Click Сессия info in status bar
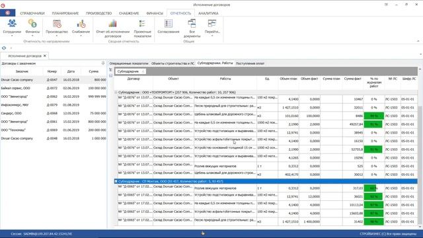The height and width of the screenshot is (238, 423). pyautogui.click(x=41, y=234)
